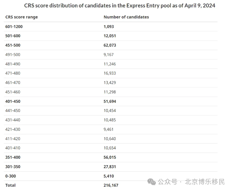This screenshot has height=191, width=232.
Task: Click the 0-300 score range cell
Action: point(10,176)
